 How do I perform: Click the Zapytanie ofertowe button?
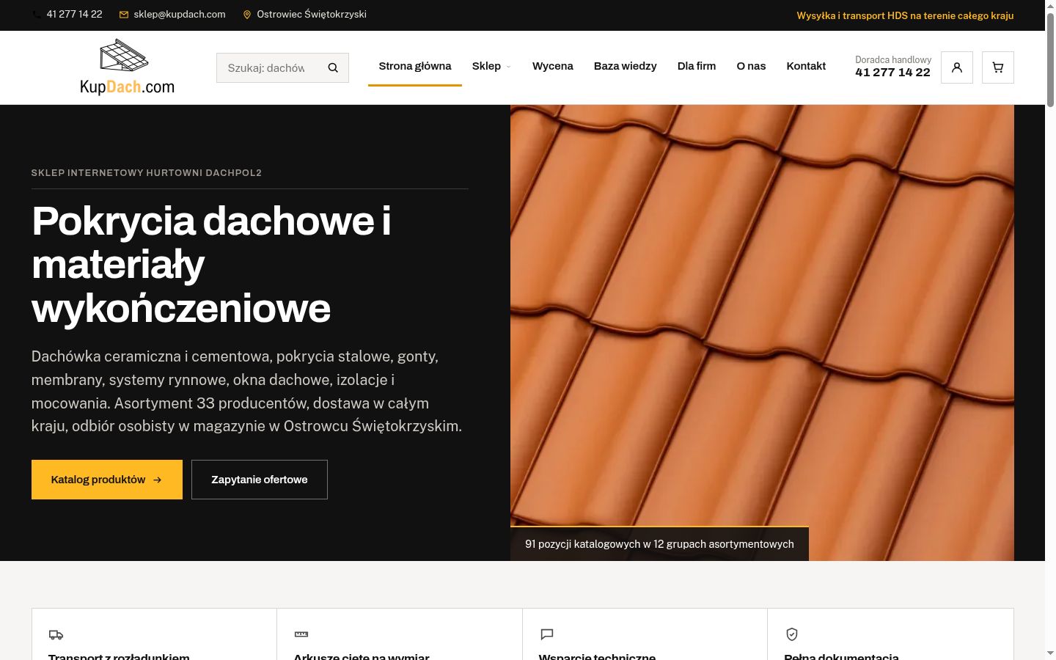[x=260, y=480]
